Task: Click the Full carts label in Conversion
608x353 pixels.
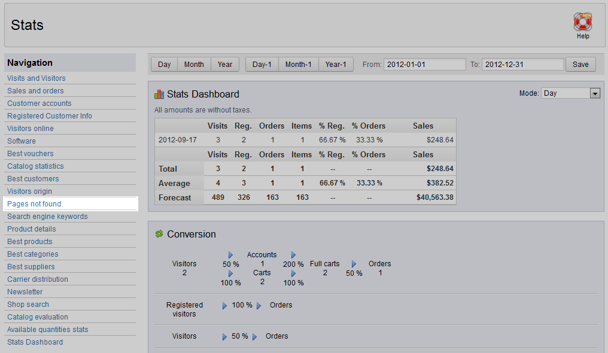Action: point(324,264)
